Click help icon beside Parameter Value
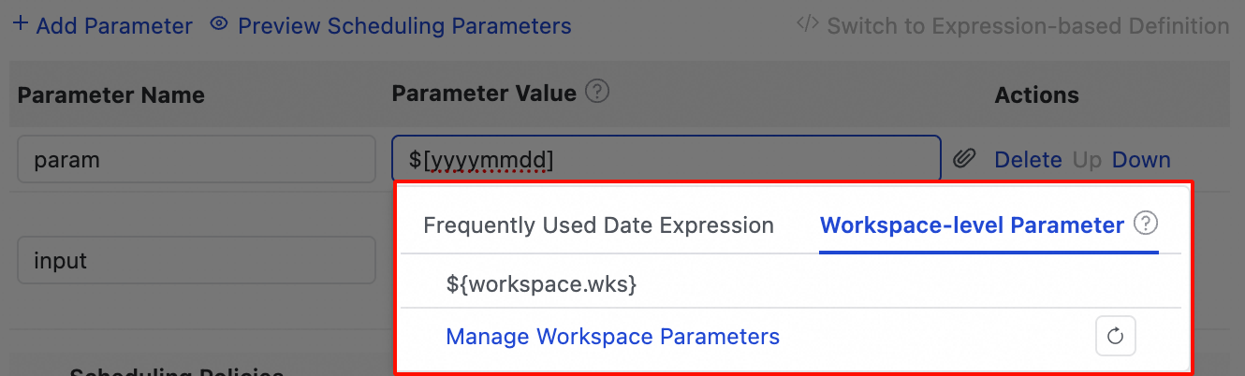This screenshot has height=376, width=1245. pyautogui.click(x=597, y=92)
